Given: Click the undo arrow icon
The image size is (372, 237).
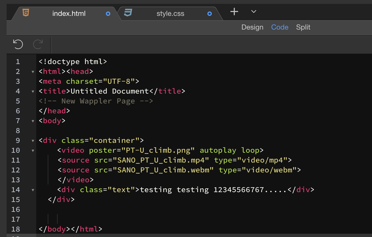Looking at the screenshot, I should 18,44.
